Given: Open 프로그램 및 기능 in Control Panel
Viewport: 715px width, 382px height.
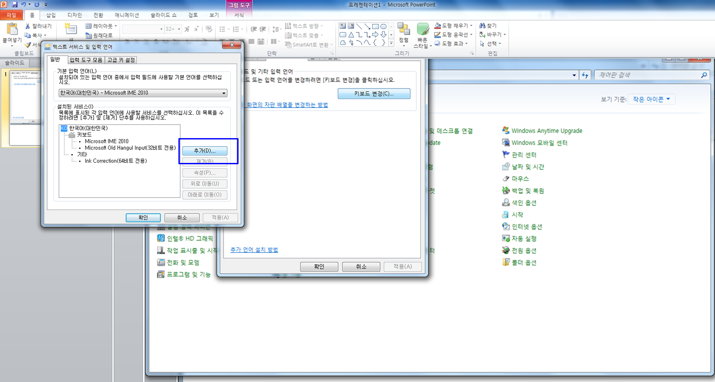Looking at the screenshot, I should point(189,275).
